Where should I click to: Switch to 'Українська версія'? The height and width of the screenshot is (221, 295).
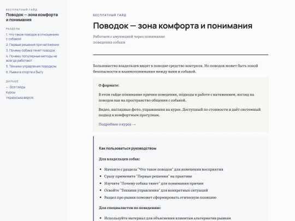[x=20, y=98]
